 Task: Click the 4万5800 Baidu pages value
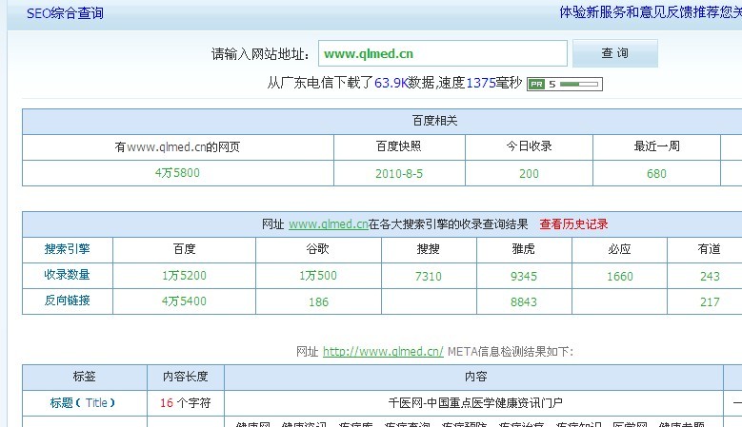pos(177,173)
